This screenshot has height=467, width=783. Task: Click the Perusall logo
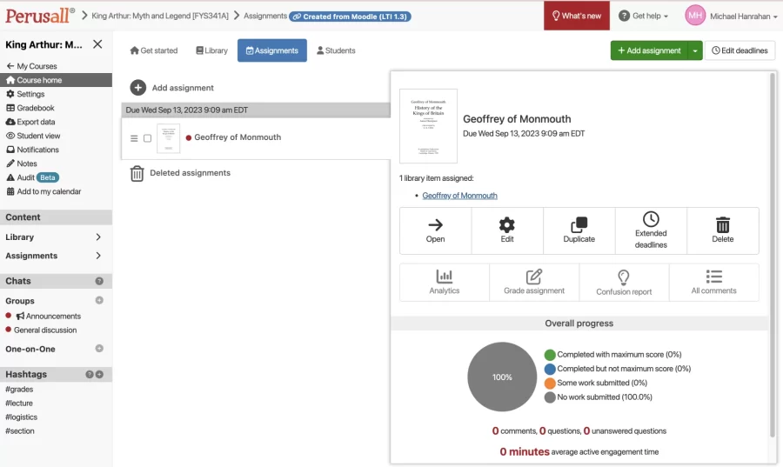coord(40,16)
